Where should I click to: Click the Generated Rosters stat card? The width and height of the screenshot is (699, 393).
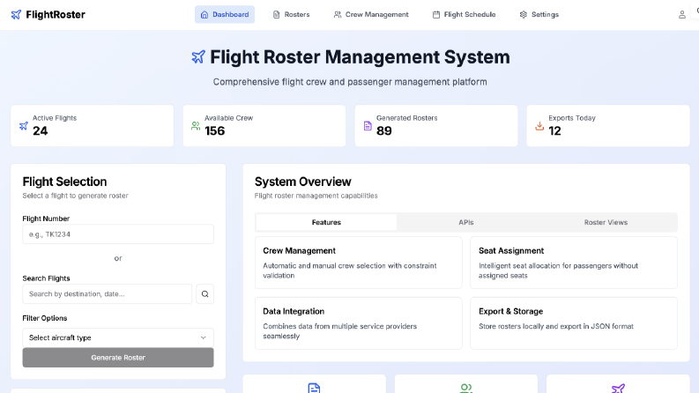coord(436,126)
